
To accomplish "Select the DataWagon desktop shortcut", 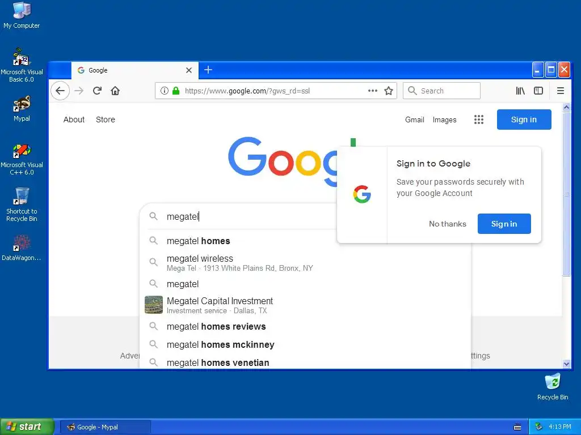I will (x=22, y=248).
